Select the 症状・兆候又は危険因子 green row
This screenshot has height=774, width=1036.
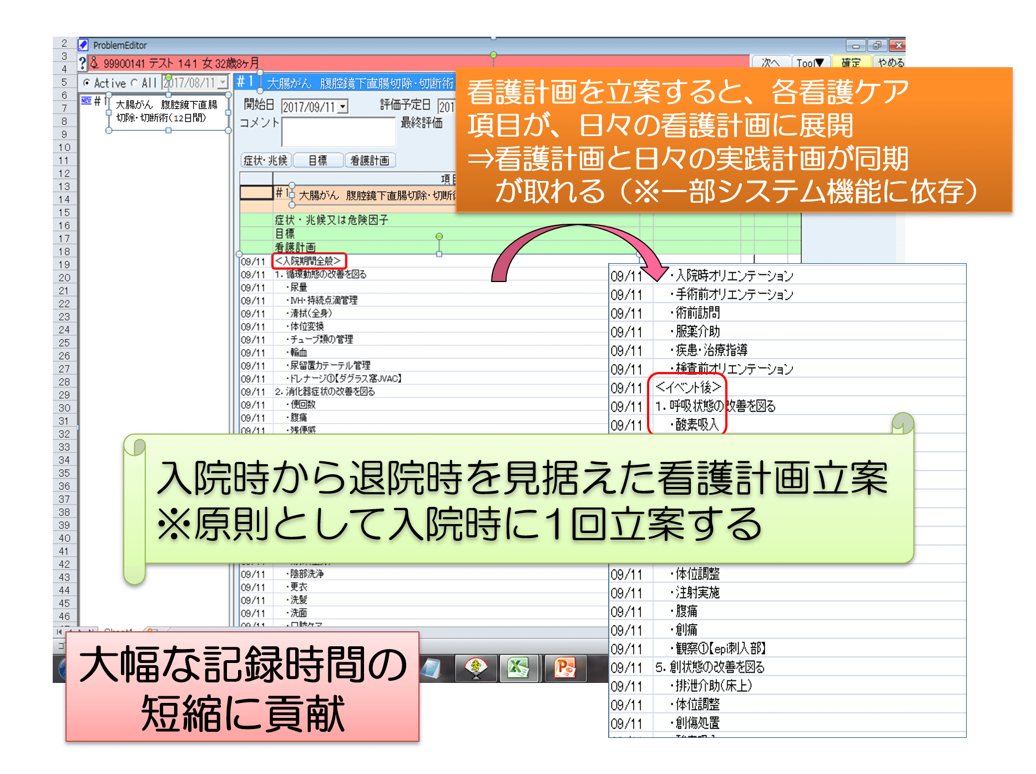[520, 220]
